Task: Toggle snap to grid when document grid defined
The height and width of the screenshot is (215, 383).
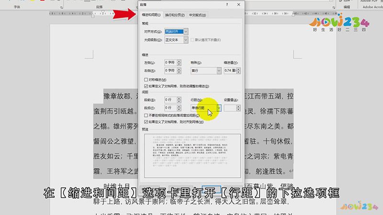Action: pyautogui.click(x=146, y=122)
